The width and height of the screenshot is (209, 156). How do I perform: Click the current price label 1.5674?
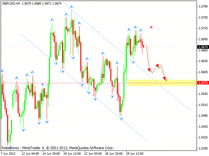(x=202, y=47)
